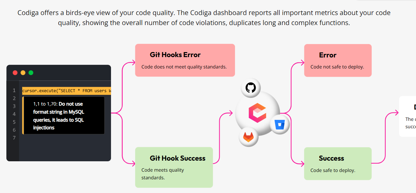Open the green Success deploy card
Screen dimensions: 416x193
(x=338, y=164)
